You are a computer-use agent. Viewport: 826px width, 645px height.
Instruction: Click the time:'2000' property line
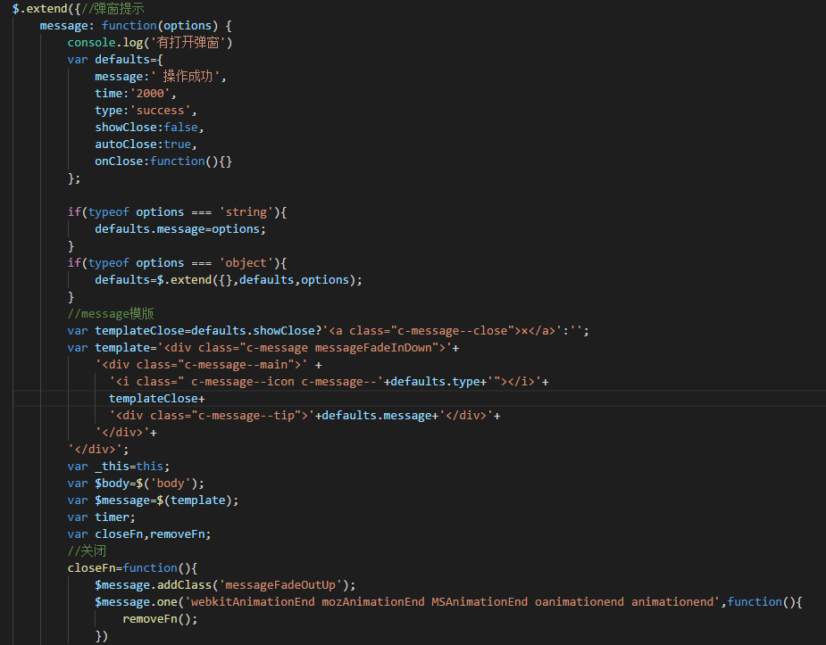[136, 94]
